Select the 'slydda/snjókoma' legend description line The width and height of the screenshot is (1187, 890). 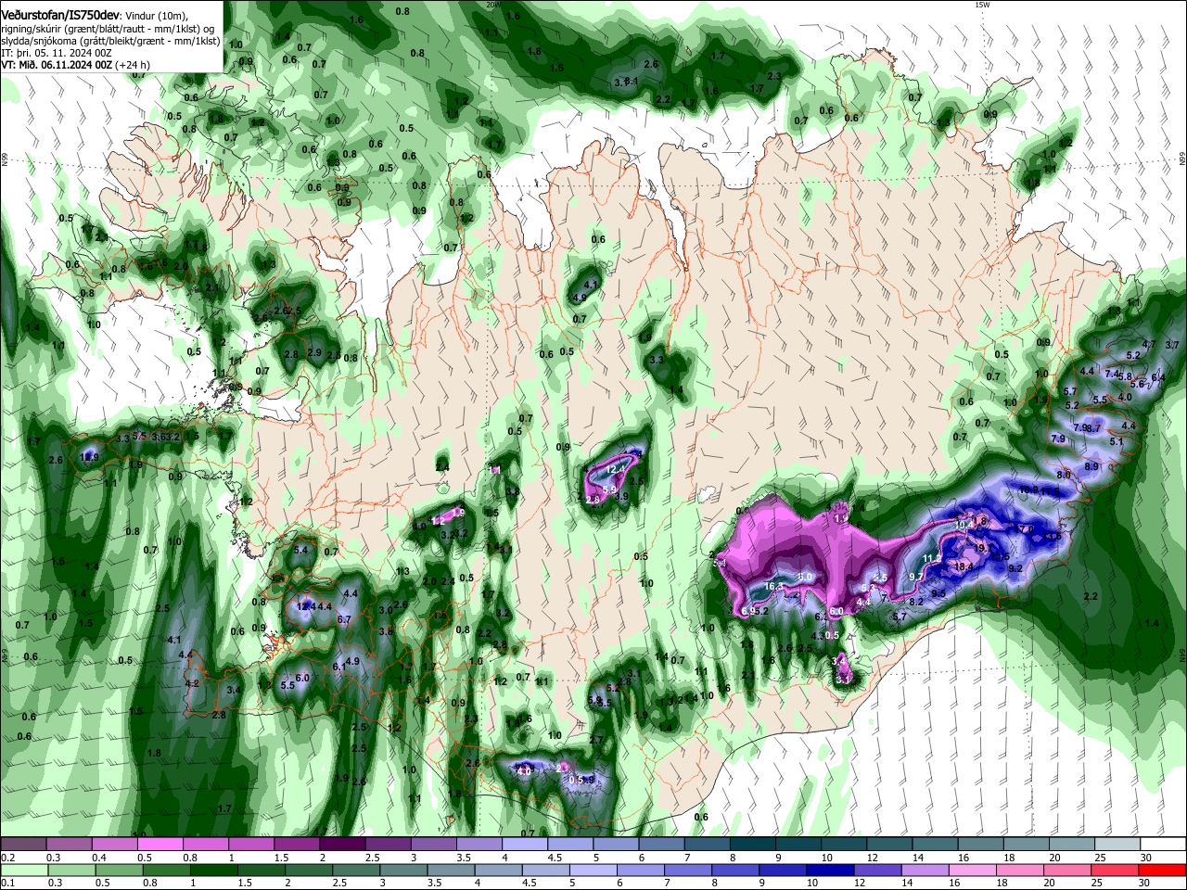[x=110, y=41]
